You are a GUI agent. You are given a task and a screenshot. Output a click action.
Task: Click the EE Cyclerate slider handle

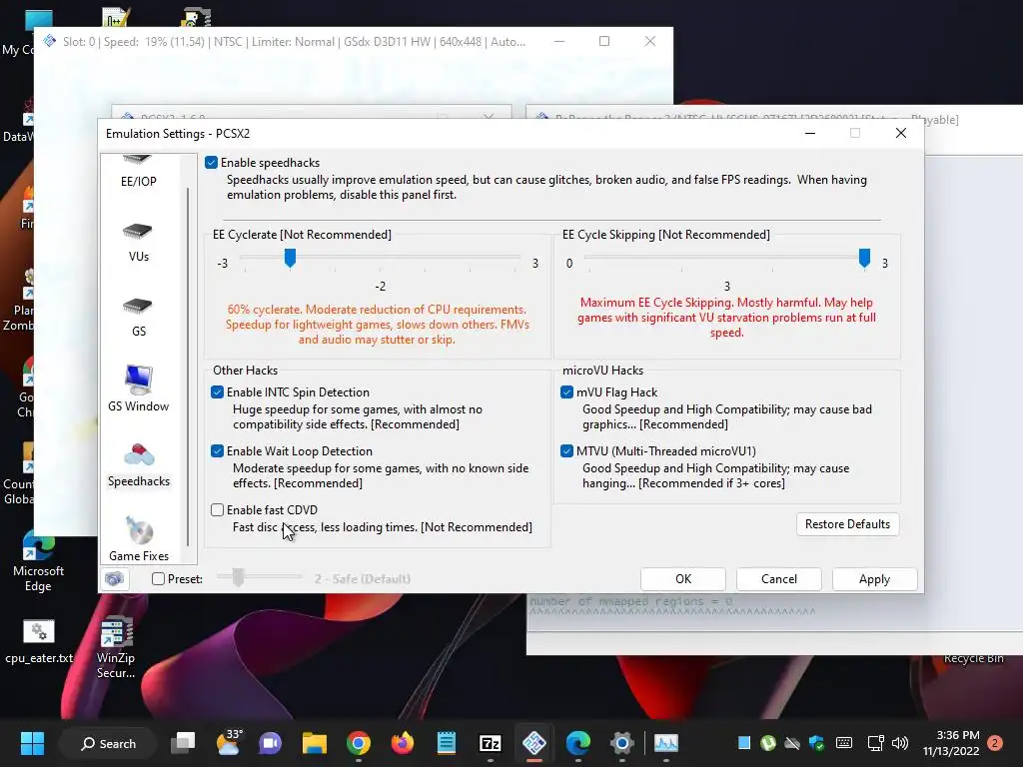[291, 259]
